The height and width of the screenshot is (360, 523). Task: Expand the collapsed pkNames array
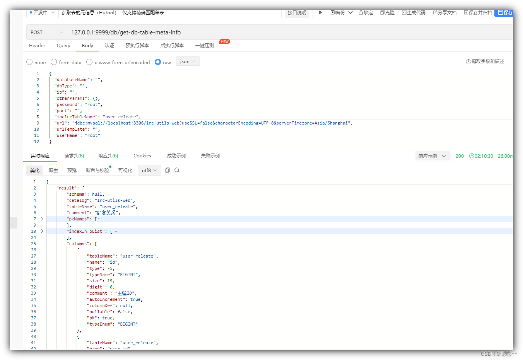tap(42, 219)
